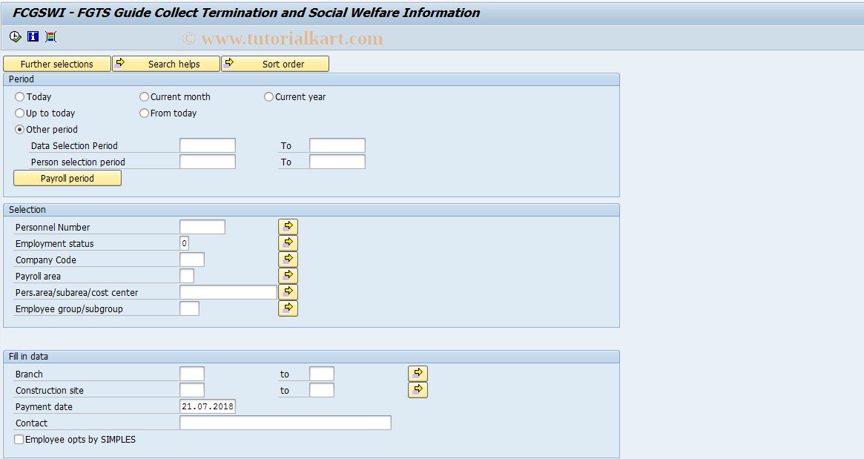Focus the Data Selection Period start field
This screenshot has height=459, width=864.
coord(208,145)
